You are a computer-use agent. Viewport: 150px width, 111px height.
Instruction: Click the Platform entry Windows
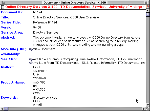click(x=39, y=78)
